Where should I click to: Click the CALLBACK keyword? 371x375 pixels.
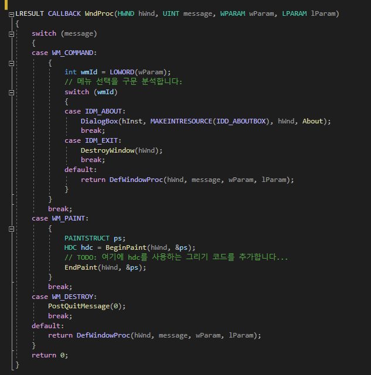(x=64, y=13)
